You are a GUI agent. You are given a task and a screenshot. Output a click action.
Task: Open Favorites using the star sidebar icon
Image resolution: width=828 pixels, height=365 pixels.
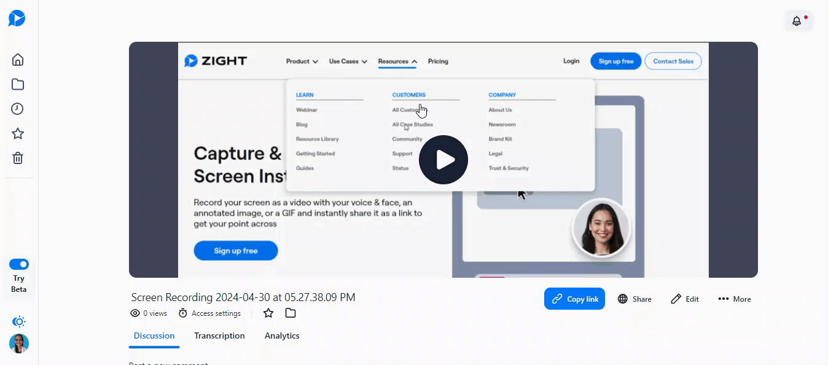17,133
